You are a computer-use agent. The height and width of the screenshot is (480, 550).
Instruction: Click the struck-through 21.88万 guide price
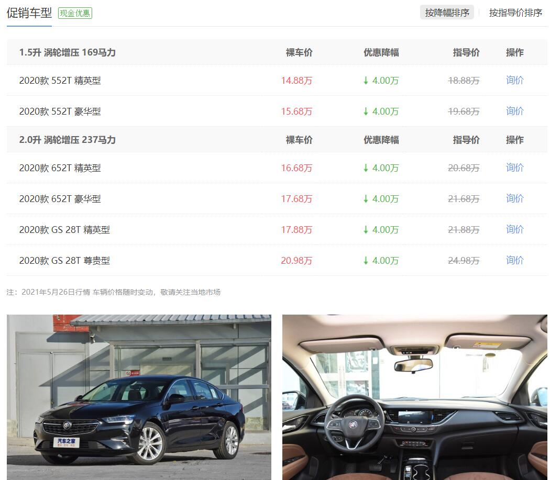(464, 230)
